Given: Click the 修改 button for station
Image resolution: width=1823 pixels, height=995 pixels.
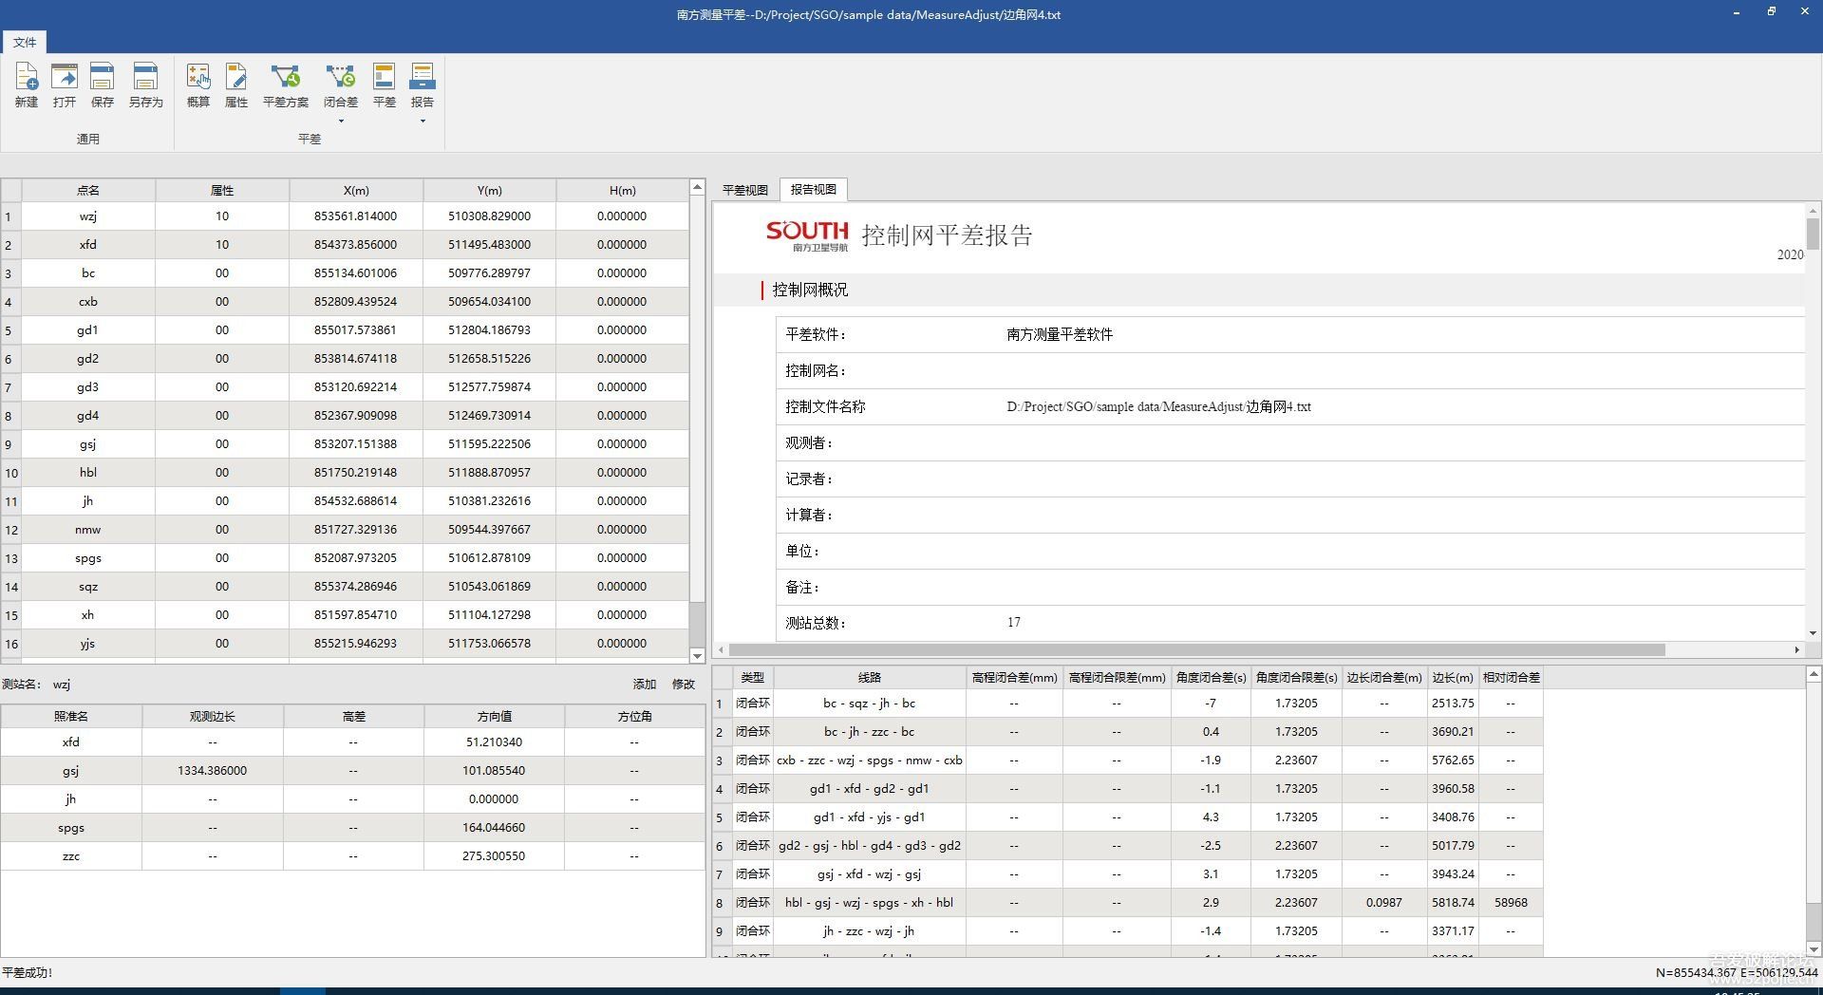Looking at the screenshot, I should (x=684, y=685).
